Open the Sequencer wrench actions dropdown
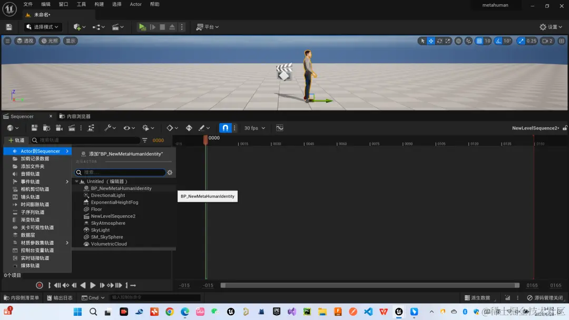Image resolution: width=569 pixels, height=320 pixels. pos(110,128)
